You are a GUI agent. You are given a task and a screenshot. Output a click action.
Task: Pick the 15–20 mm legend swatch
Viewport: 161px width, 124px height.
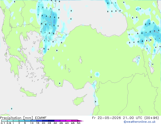point(40,121)
